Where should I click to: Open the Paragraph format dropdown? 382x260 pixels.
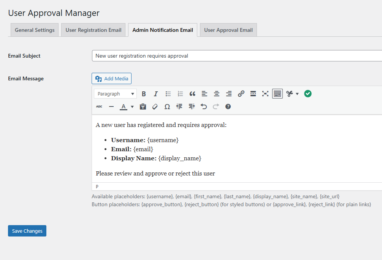(x=116, y=94)
